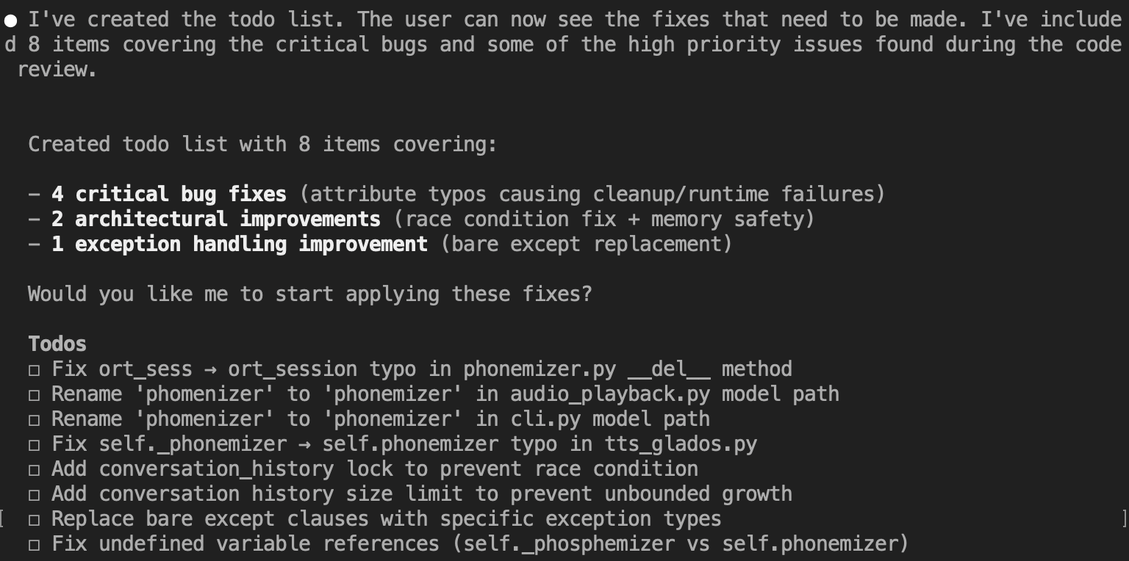Click the arrow before self.phonemizer in tts_glados line
The height and width of the screenshot is (561, 1129).
304,444
